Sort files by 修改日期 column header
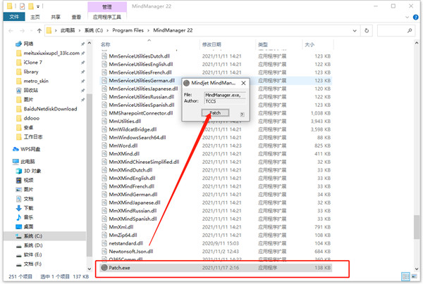The width and height of the screenshot is (423, 284). pyautogui.click(x=211, y=44)
